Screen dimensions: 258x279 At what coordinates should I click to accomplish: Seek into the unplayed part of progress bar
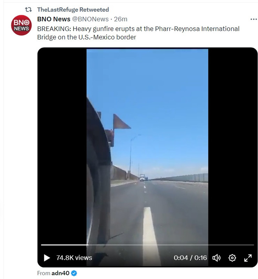[171, 245]
